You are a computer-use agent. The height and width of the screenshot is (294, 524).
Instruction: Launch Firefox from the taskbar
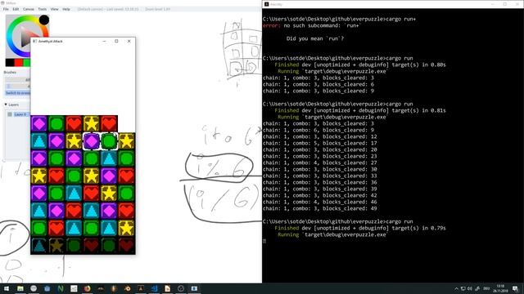tap(88, 288)
